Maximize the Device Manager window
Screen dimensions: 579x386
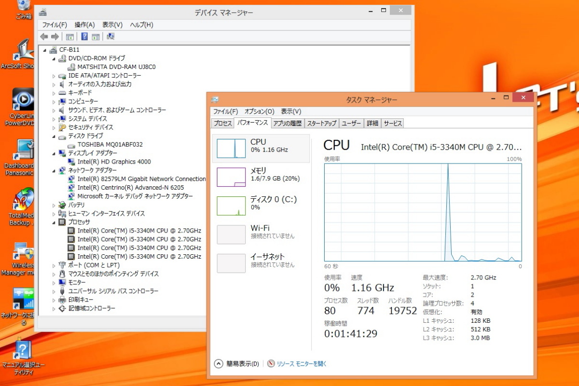pos(384,10)
